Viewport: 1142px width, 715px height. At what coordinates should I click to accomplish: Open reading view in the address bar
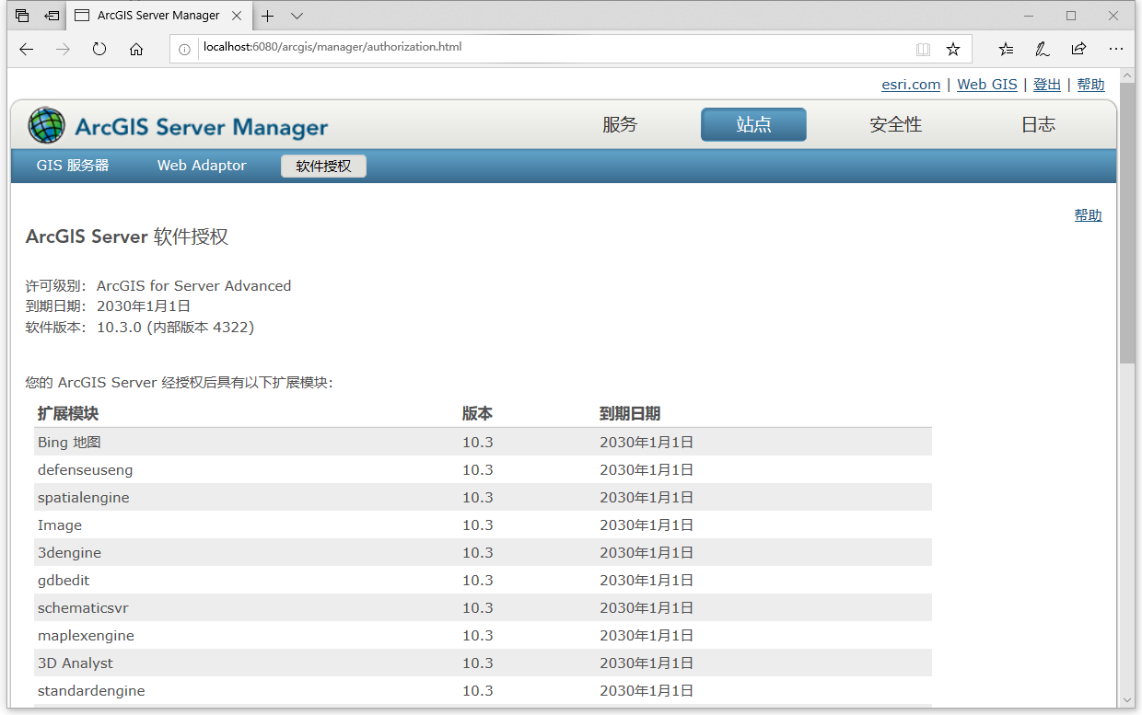point(923,50)
